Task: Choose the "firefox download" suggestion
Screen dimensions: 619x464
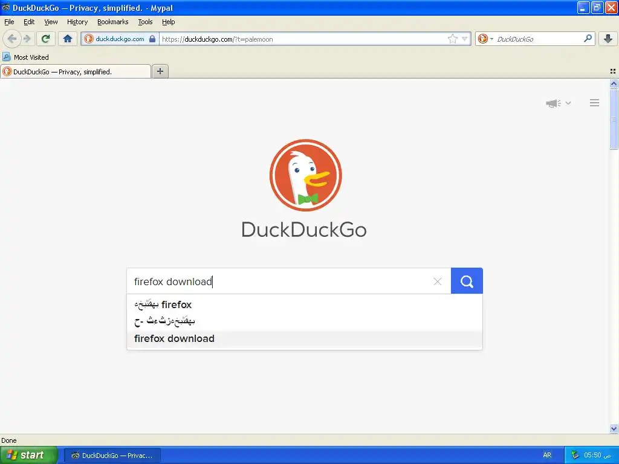Action: pyautogui.click(x=305, y=338)
